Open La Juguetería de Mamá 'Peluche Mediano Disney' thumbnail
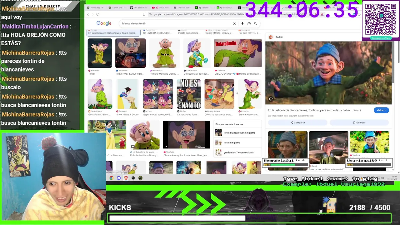Screen dimensions: 400x225 pyautogui.click(x=144, y=135)
